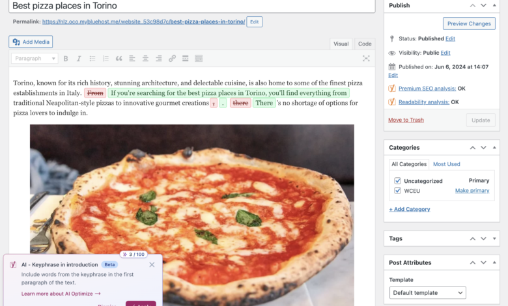The height and width of the screenshot is (306, 508).
Task: Insert a numbered list
Action: tap(106, 59)
